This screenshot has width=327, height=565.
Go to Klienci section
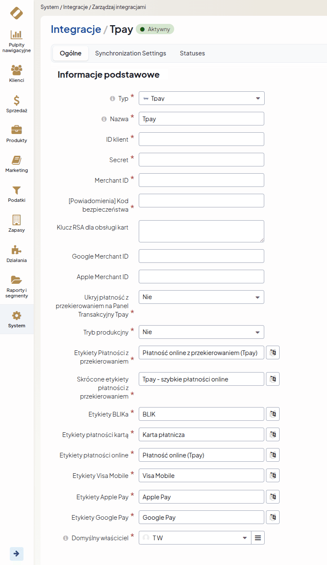click(x=17, y=73)
